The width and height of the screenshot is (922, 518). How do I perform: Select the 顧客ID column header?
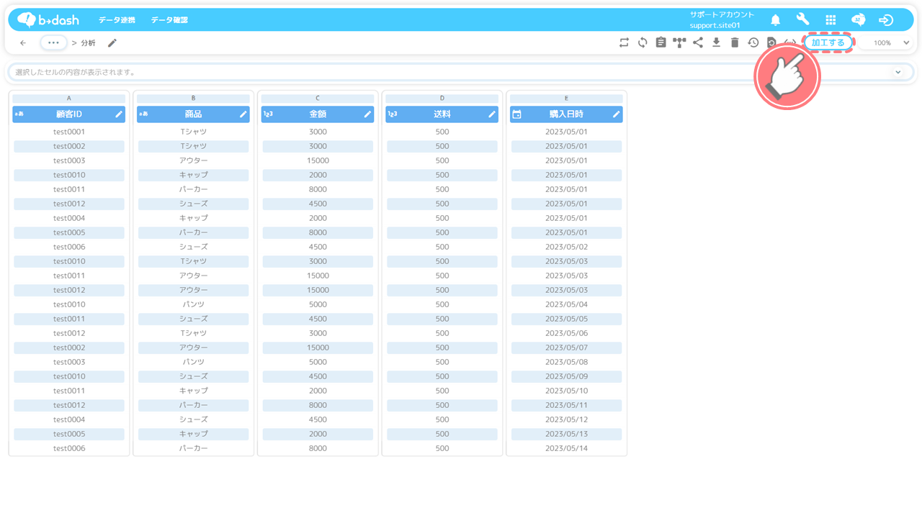[69, 114]
